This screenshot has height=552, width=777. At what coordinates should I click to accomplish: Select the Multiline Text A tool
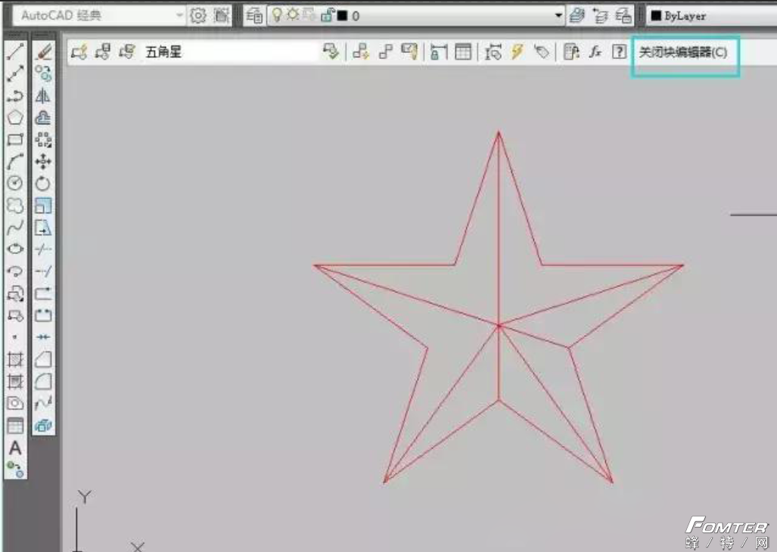(x=15, y=448)
